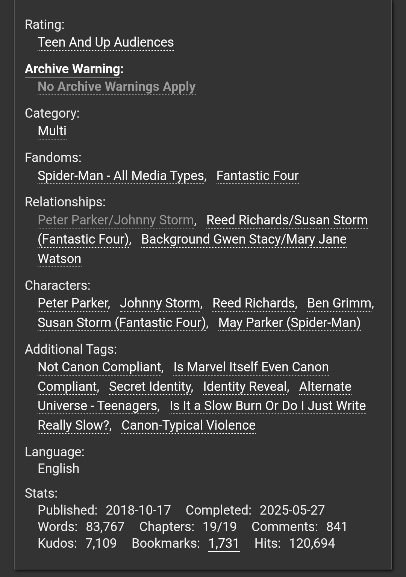This screenshot has height=577, width=406.
Task: Open the Secret Identity tag
Action: pos(150,387)
